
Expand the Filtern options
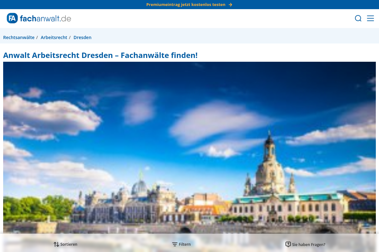coord(185,244)
